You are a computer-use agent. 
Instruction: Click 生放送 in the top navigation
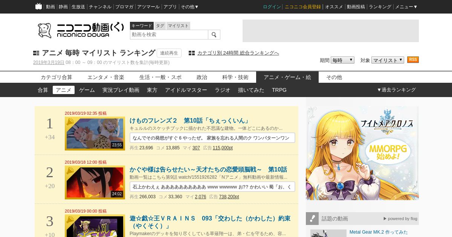click(x=78, y=7)
